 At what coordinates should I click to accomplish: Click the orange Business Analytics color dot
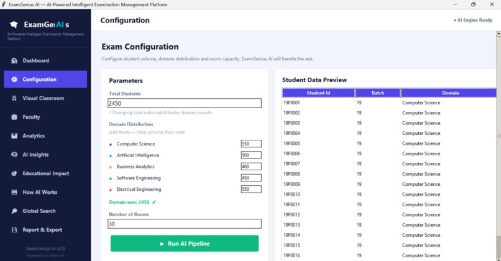tap(111, 167)
